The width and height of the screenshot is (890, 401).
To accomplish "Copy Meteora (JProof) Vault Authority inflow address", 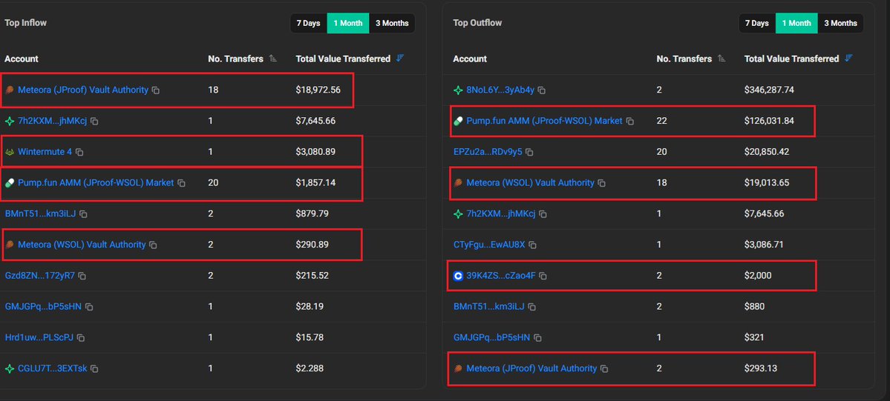I will [156, 90].
